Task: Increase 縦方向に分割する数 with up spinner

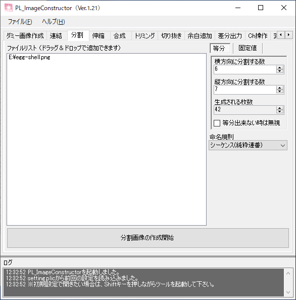Action: pyautogui.click(x=279, y=88)
